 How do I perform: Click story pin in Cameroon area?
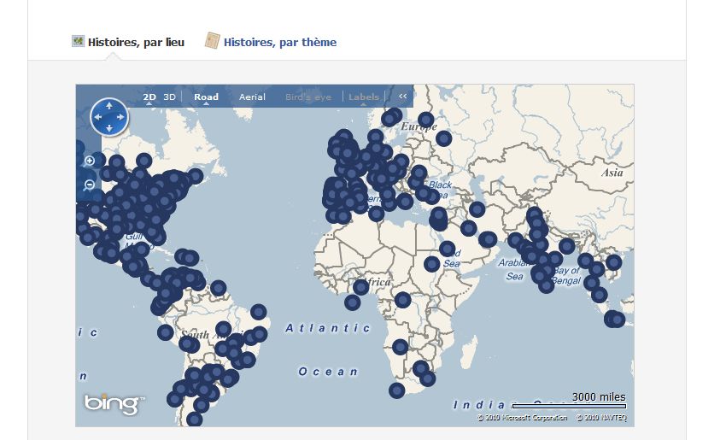403,300
